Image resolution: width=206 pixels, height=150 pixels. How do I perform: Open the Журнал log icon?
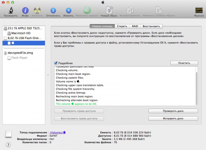[x=199, y=10]
